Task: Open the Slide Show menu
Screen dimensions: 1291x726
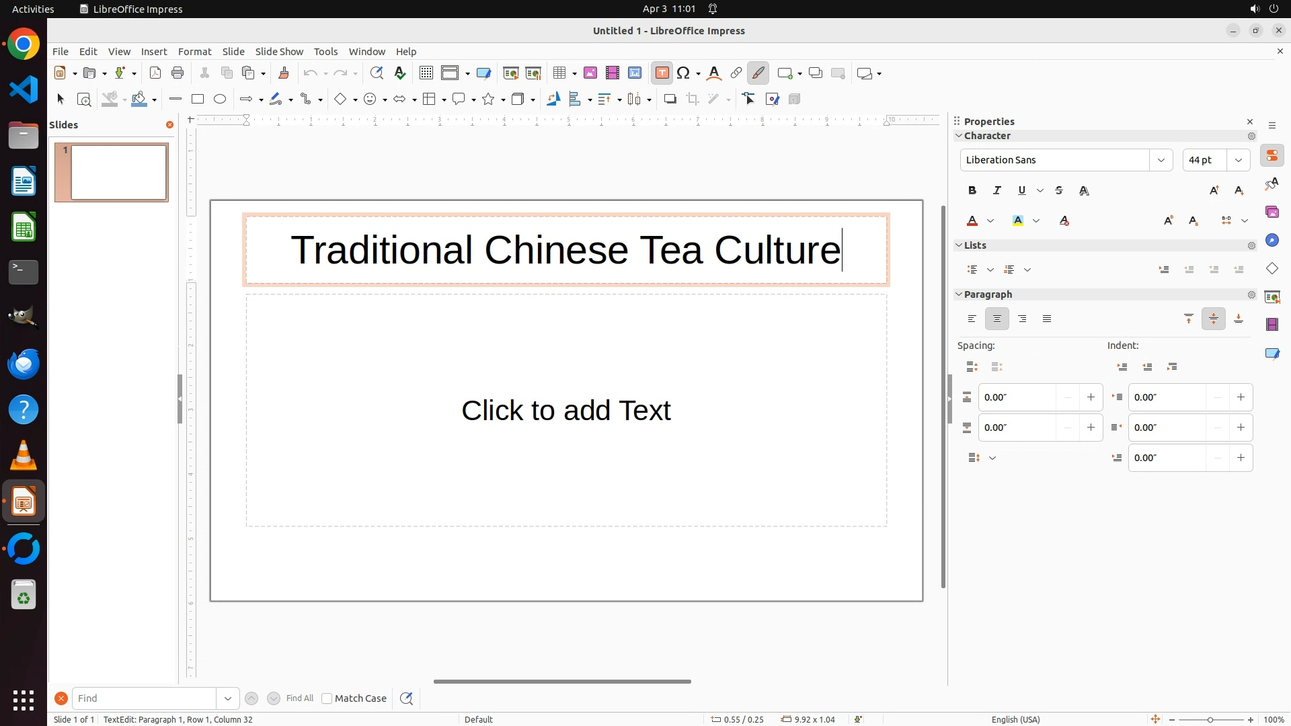Action: pos(279,52)
